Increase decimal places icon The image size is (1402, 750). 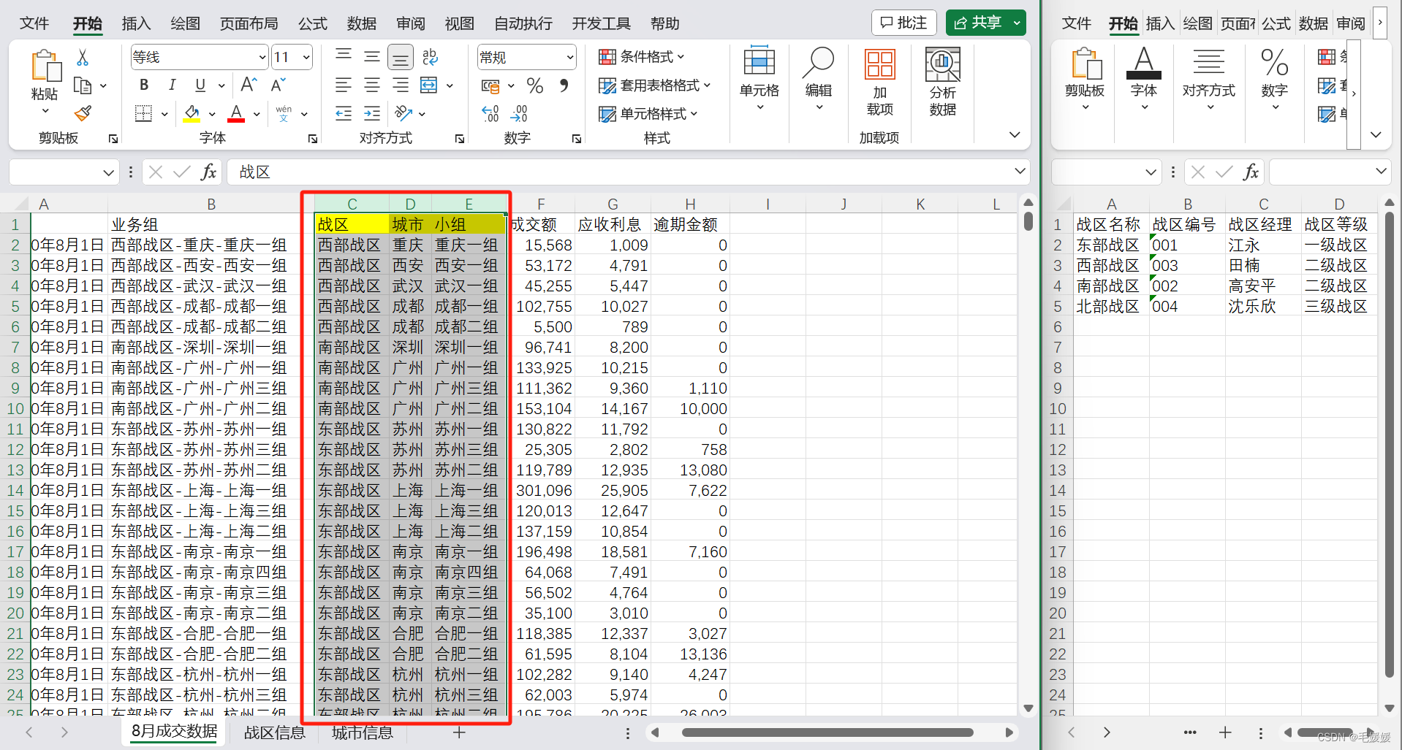490,113
